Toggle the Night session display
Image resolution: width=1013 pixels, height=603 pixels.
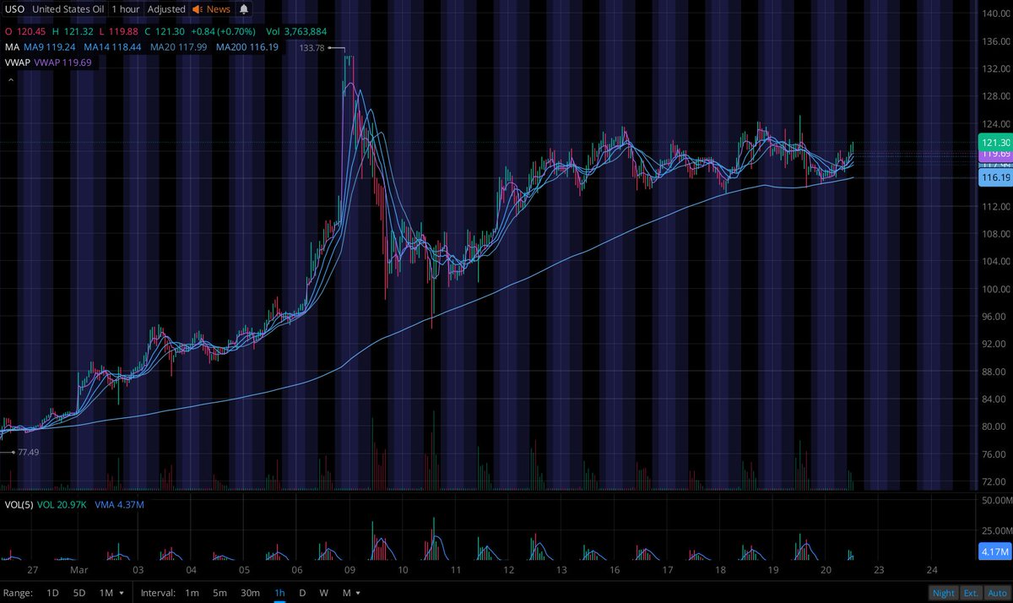(944, 593)
